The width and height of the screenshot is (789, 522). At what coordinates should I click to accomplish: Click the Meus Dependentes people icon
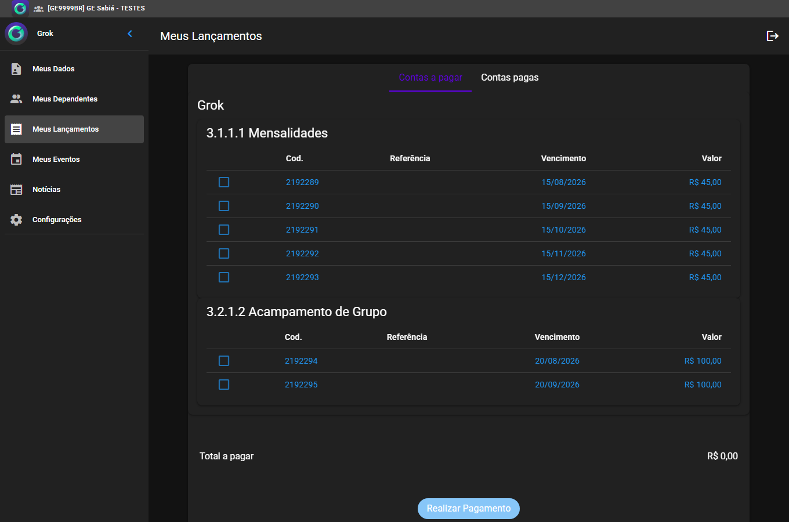[x=16, y=99]
